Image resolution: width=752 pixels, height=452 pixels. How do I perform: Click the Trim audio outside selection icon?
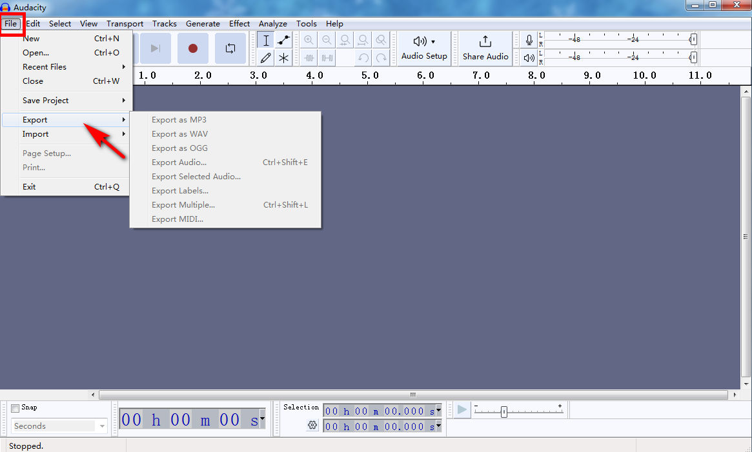309,58
